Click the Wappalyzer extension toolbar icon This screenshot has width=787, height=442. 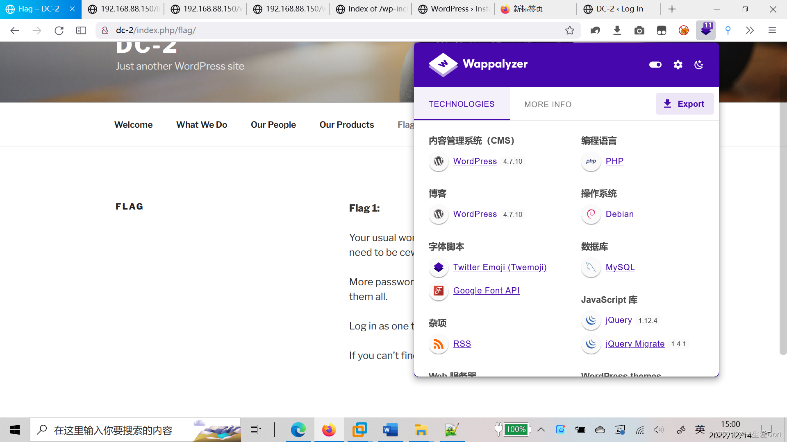[x=706, y=30]
